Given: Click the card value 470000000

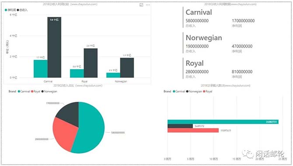Looking at the screenshot, I should pos(242,46).
